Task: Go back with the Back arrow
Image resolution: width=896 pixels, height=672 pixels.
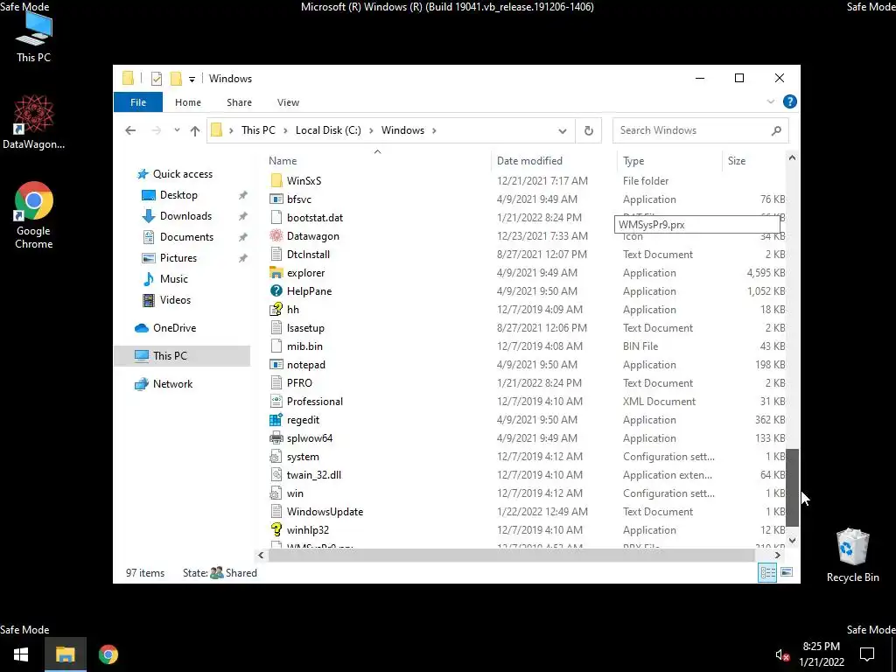Action: 130,130
